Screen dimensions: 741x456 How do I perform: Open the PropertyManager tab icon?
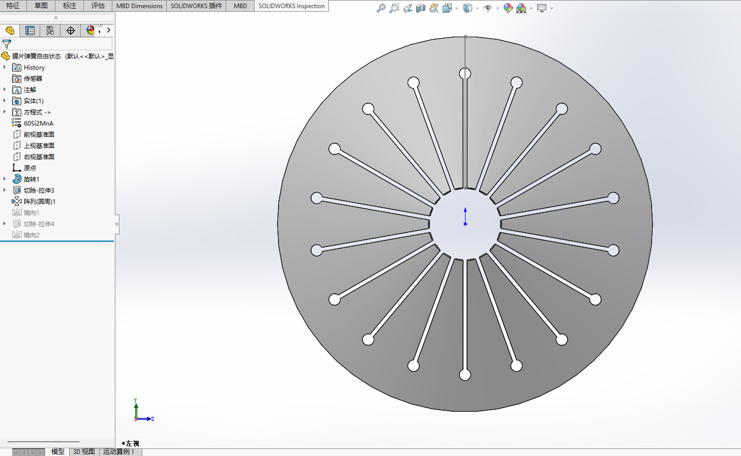coord(30,31)
